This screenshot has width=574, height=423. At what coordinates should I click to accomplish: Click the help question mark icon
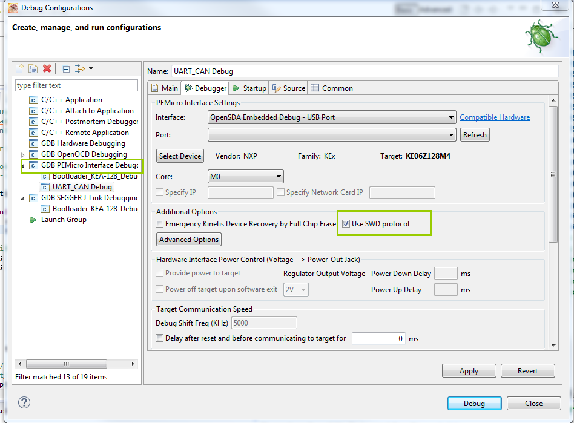[x=24, y=402]
